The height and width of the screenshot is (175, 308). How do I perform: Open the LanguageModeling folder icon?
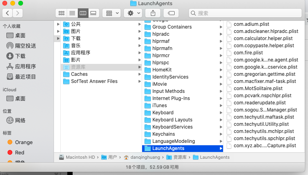point(148,141)
